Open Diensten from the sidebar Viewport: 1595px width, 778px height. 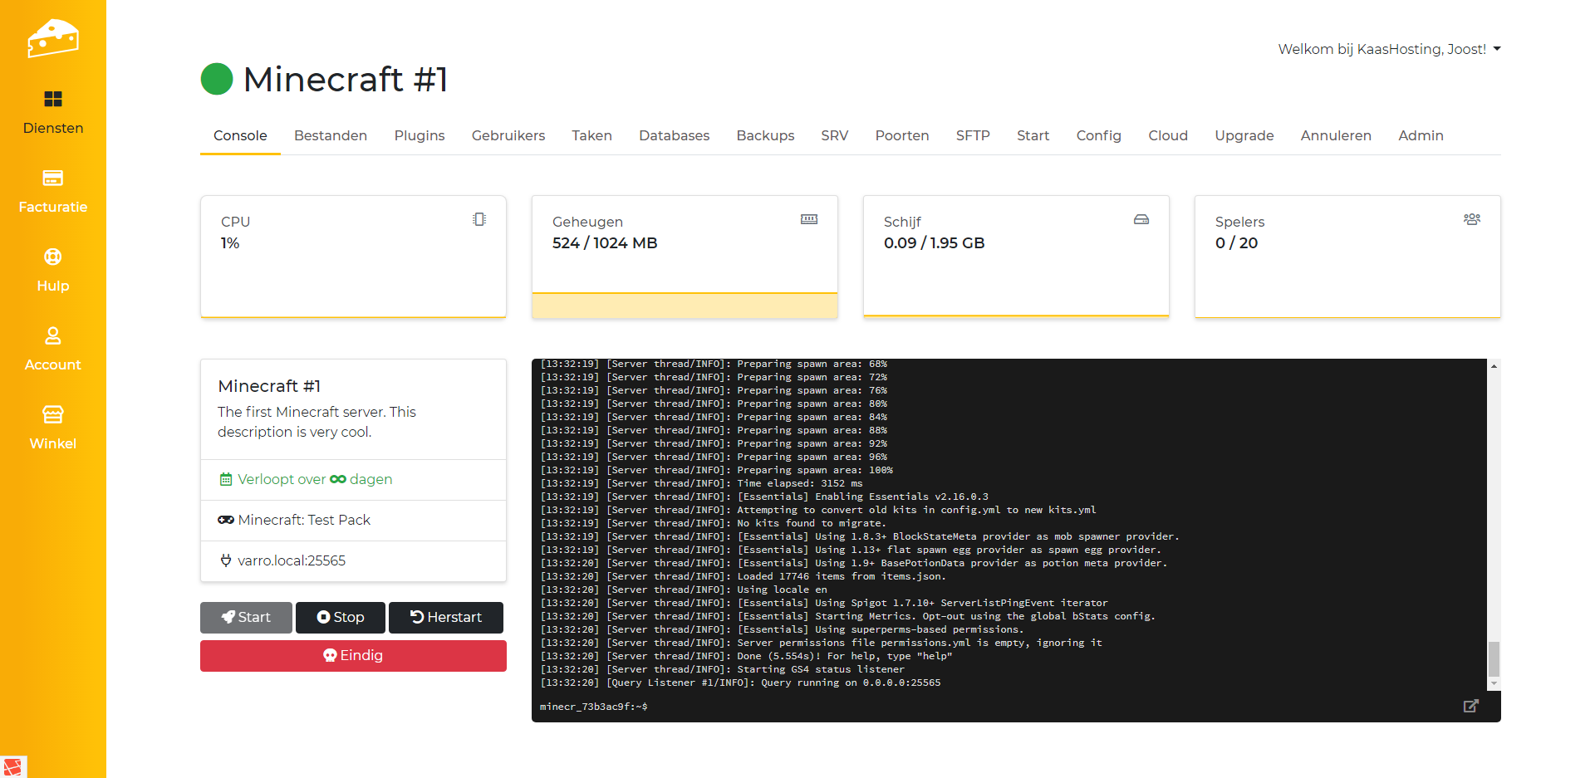53,112
